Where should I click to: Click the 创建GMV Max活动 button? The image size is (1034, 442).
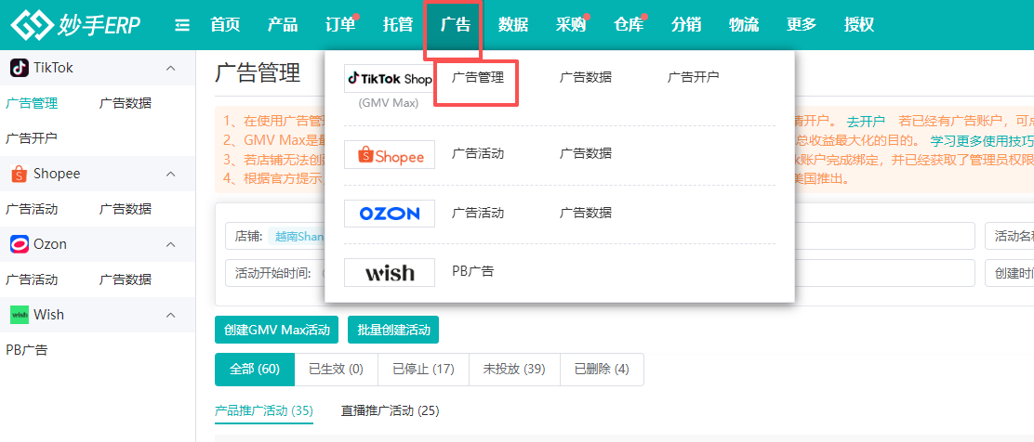click(x=277, y=330)
